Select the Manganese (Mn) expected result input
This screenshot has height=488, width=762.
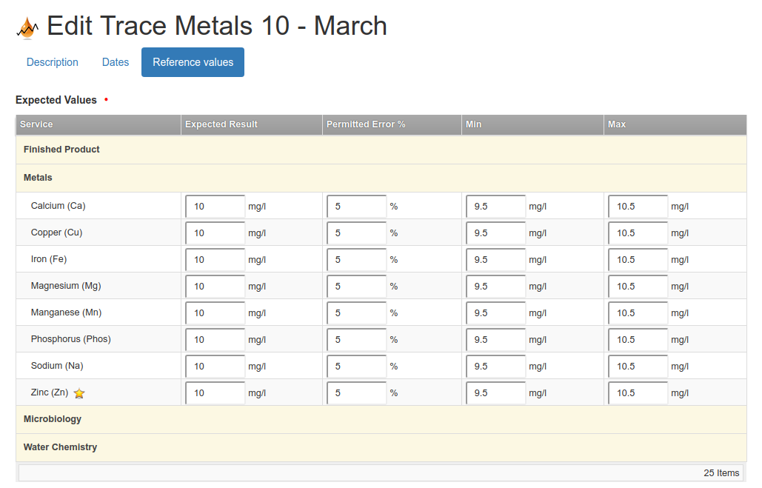(x=215, y=313)
